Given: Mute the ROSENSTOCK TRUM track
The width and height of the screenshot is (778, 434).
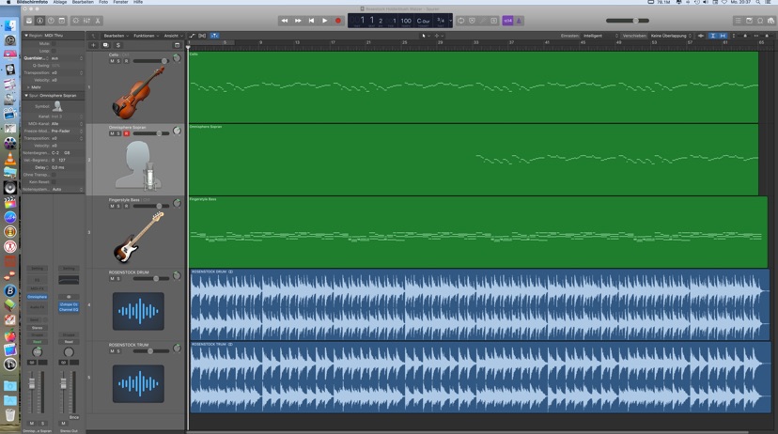Looking at the screenshot, I should [x=112, y=351].
